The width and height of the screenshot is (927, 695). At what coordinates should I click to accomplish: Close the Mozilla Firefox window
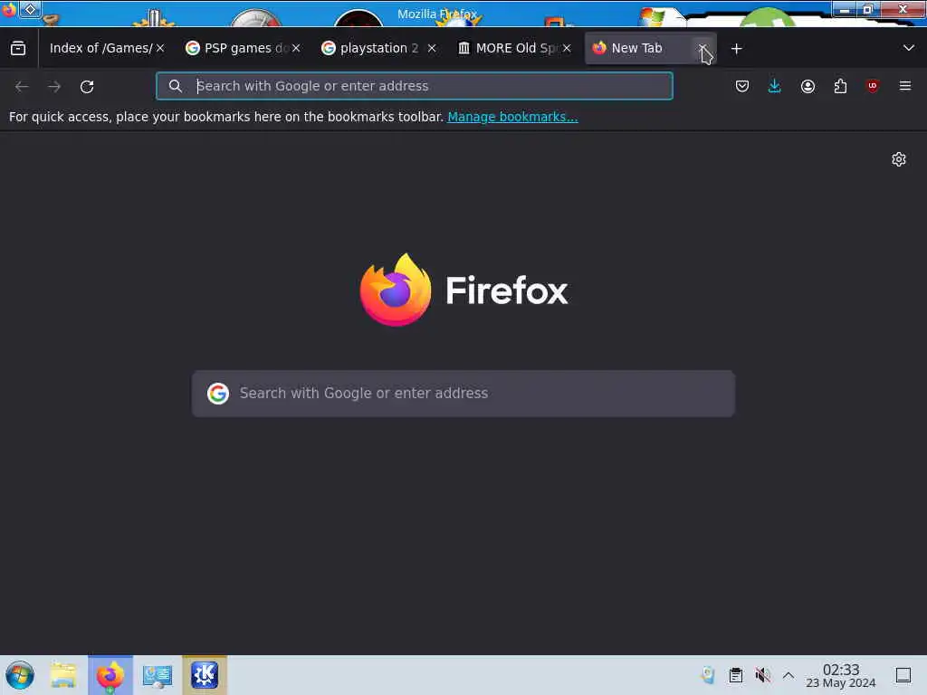(x=903, y=9)
